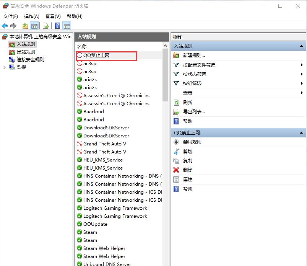Image resolution: width=307 pixels, height=266 pixels.
Task: Click the firewall root node icon
Action: point(5,37)
